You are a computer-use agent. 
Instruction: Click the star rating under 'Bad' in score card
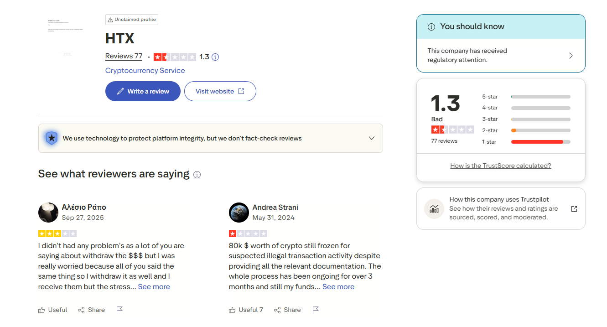[452, 130]
